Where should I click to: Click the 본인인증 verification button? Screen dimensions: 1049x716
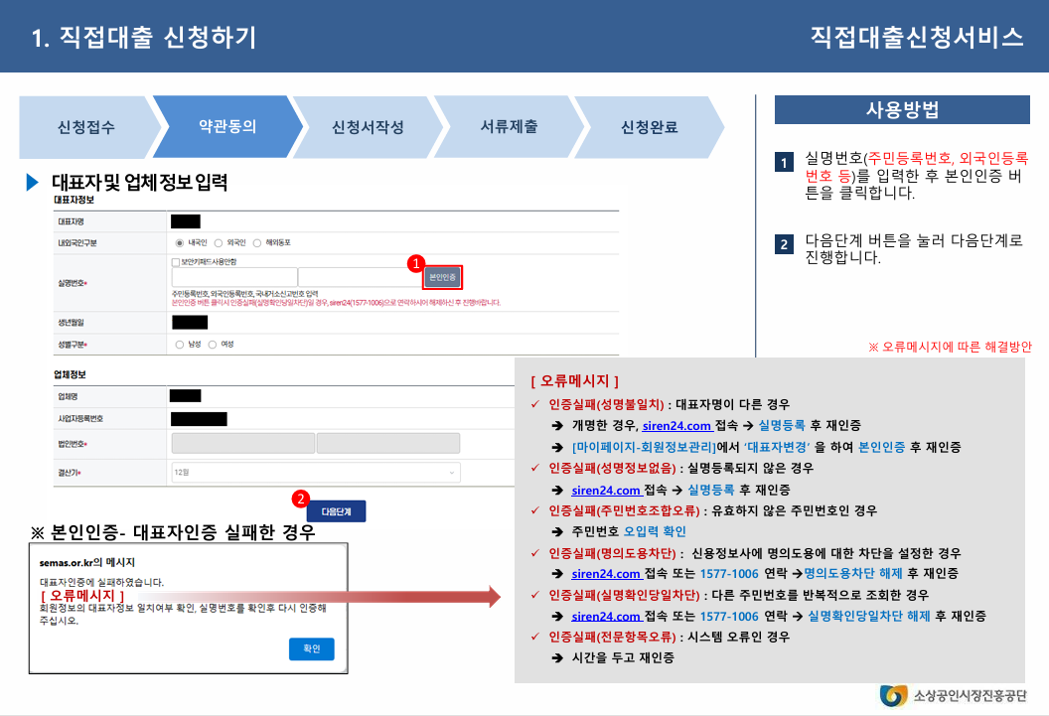pos(441,278)
